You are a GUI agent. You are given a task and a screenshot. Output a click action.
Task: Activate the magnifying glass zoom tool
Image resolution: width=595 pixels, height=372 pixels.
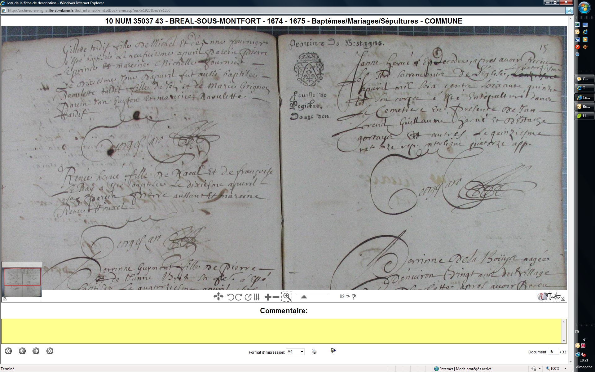(x=287, y=297)
